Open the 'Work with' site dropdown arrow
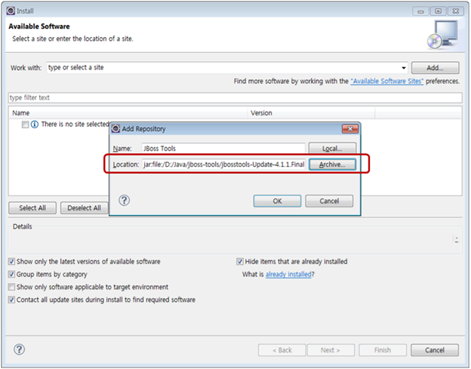 click(404, 68)
